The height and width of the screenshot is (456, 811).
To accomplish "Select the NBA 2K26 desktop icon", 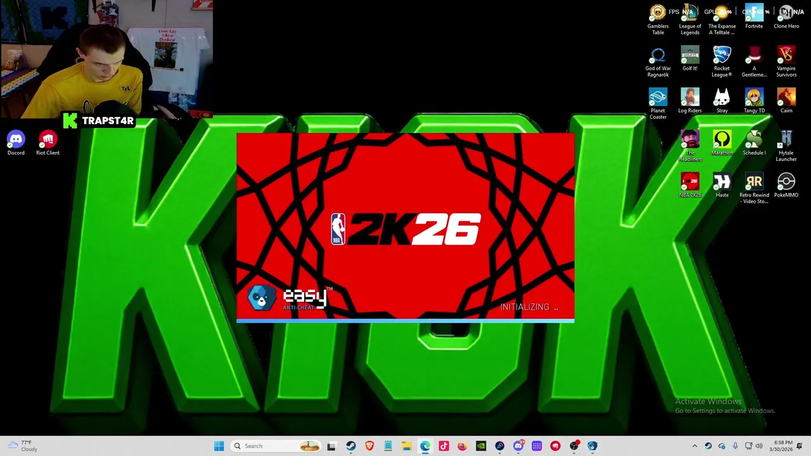I will pyautogui.click(x=690, y=186).
